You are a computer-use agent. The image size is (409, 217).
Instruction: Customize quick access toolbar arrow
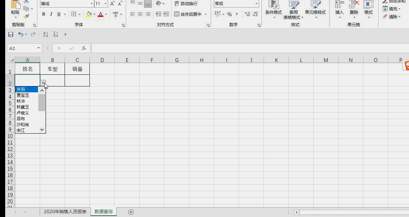point(65,34)
